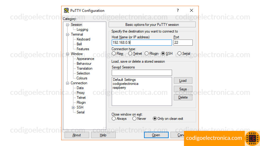Open the Bell settings category
260x146 pixels.
[79, 44]
